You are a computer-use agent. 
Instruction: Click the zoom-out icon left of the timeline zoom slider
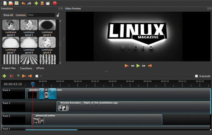(37, 76)
